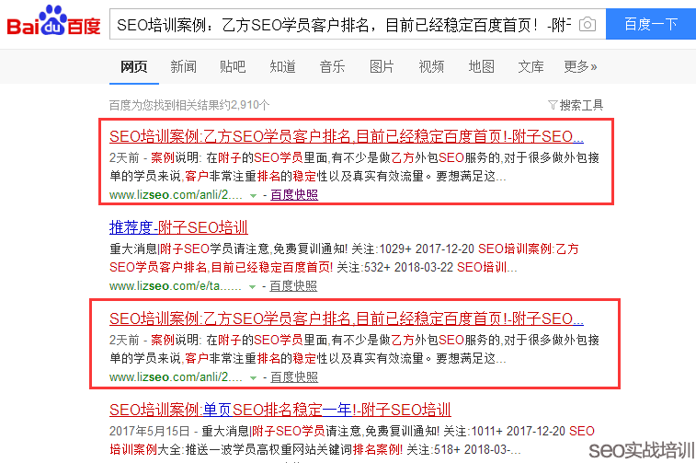
Task: Open the 更多» categories menu
Action: (x=580, y=66)
